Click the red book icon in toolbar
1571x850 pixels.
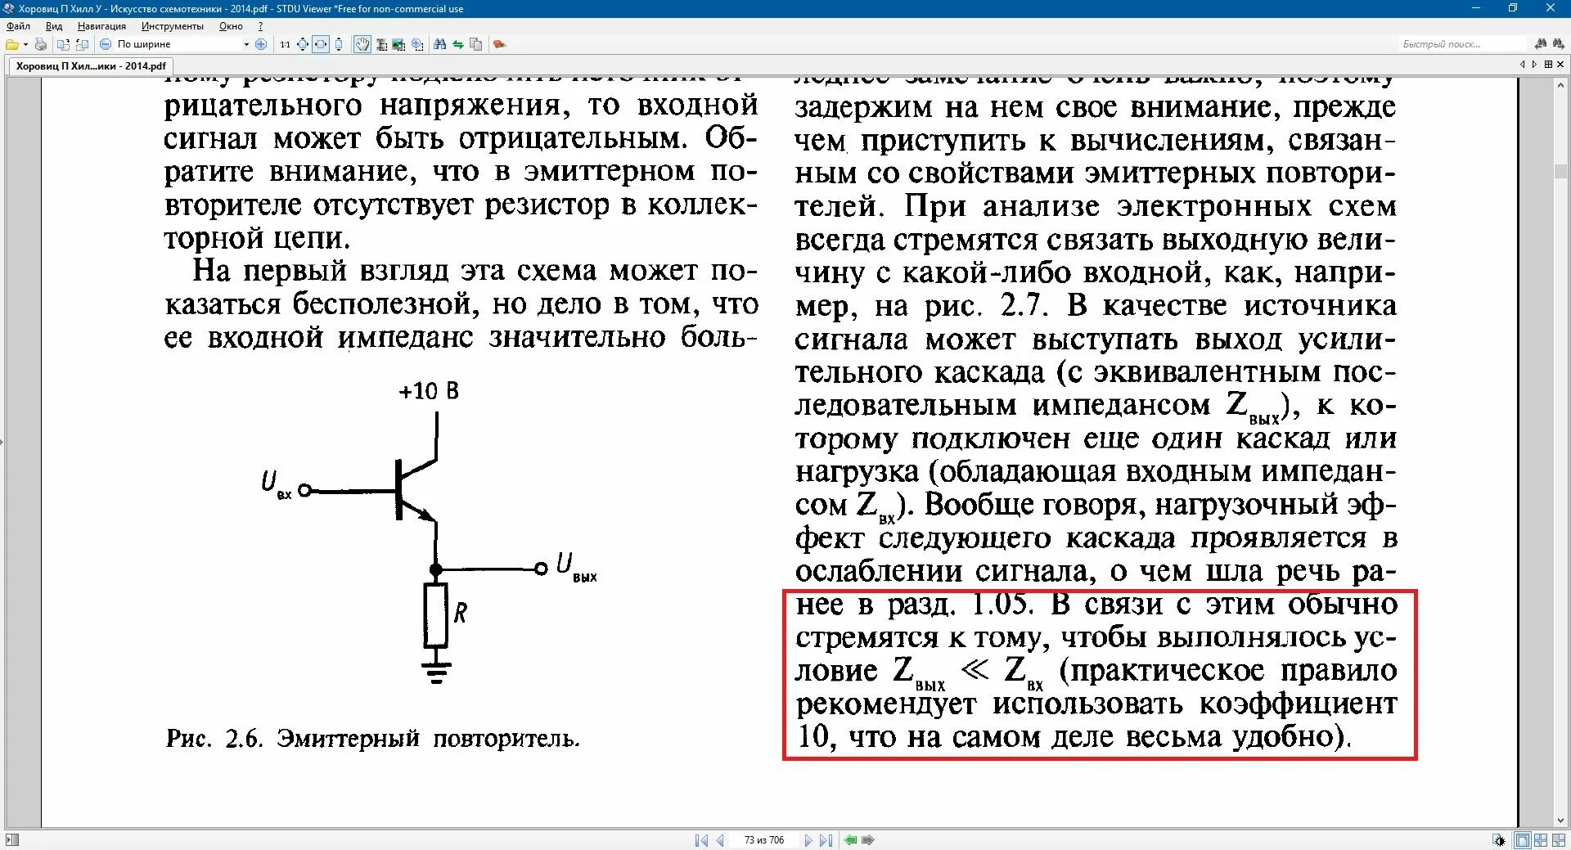(x=499, y=44)
